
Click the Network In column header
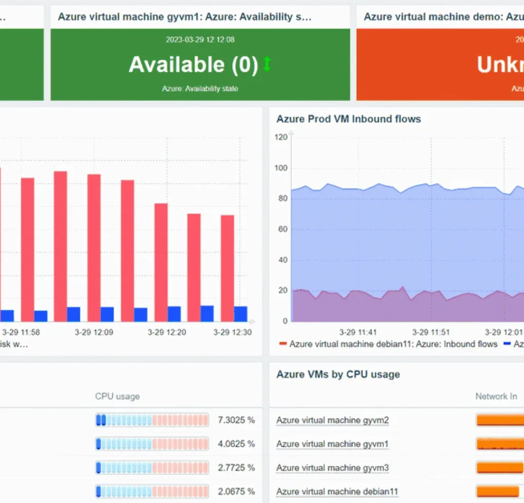(x=496, y=397)
